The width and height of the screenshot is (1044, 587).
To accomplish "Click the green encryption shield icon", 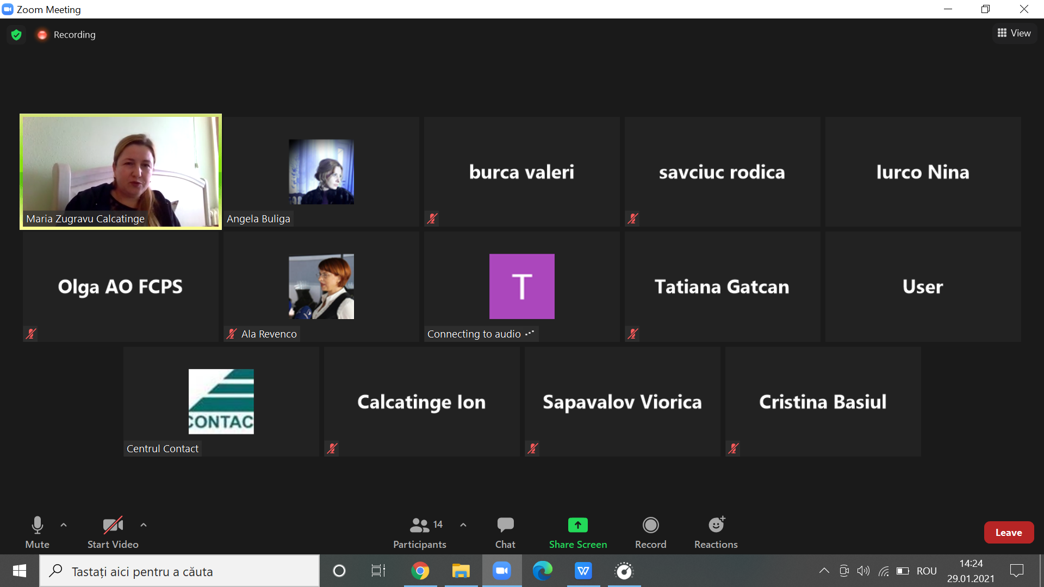I will [16, 35].
